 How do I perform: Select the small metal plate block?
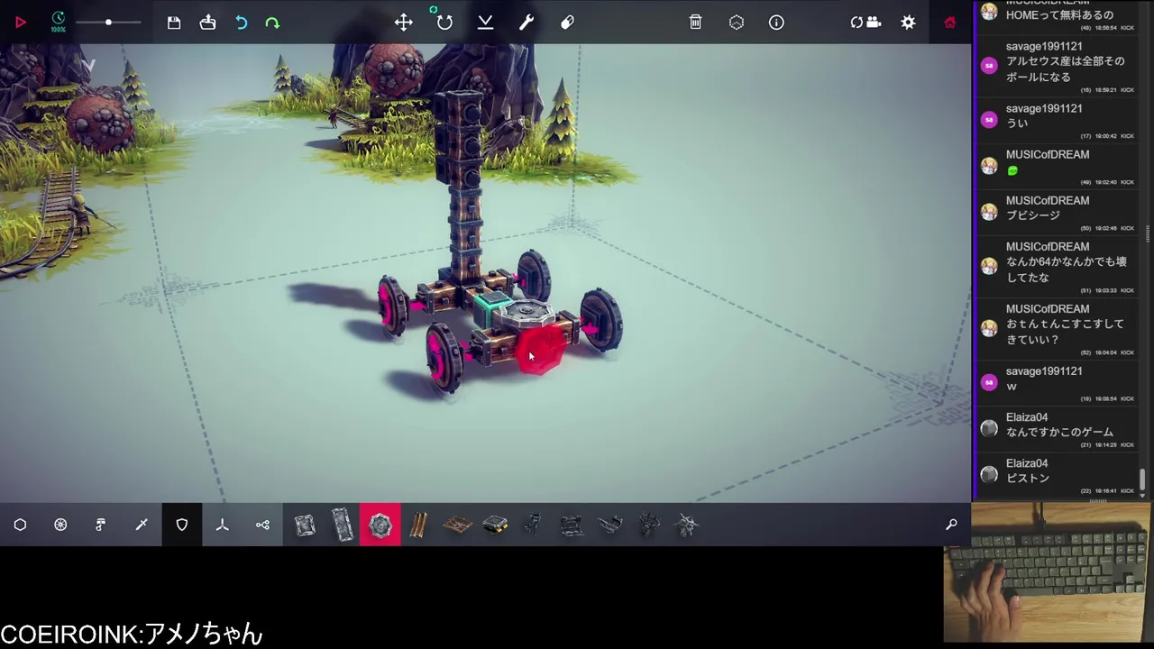[304, 525]
